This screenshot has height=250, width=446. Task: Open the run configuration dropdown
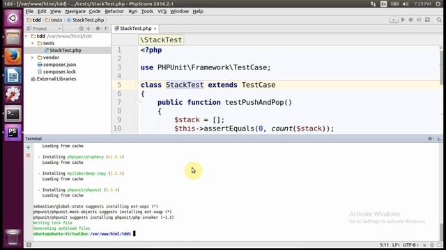pyautogui.click(x=394, y=20)
